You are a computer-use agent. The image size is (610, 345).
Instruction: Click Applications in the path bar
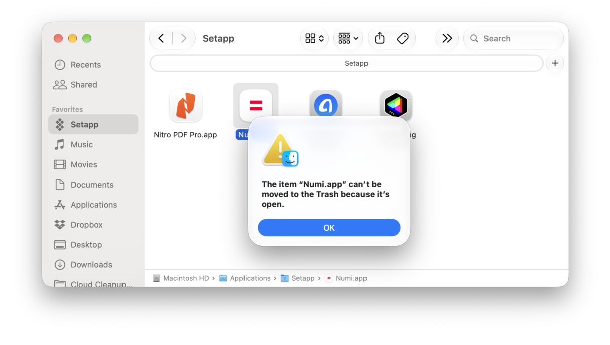tap(245, 278)
